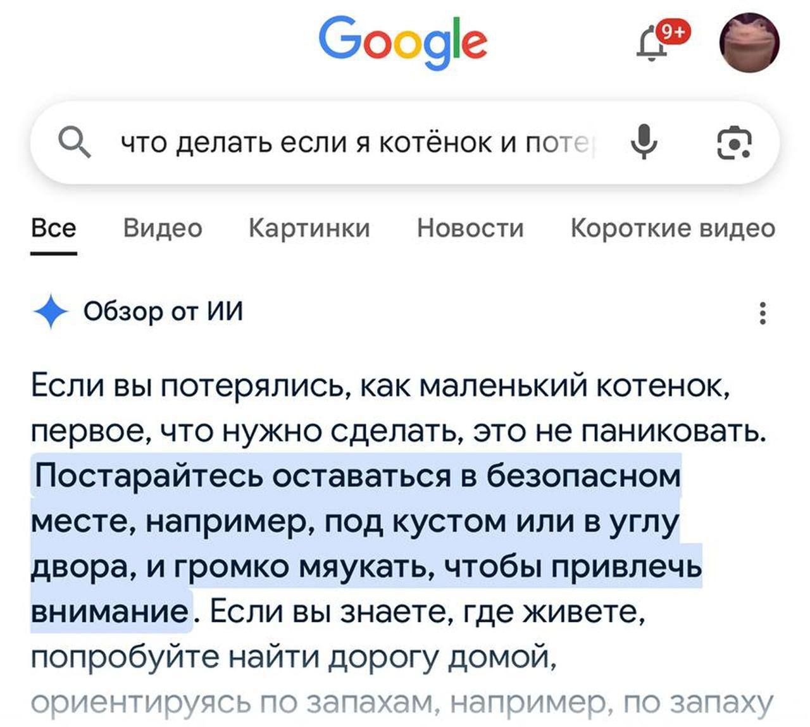Screen dimensions: 810x727
Task: Open the profile avatar account menu
Action: [749, 43]
